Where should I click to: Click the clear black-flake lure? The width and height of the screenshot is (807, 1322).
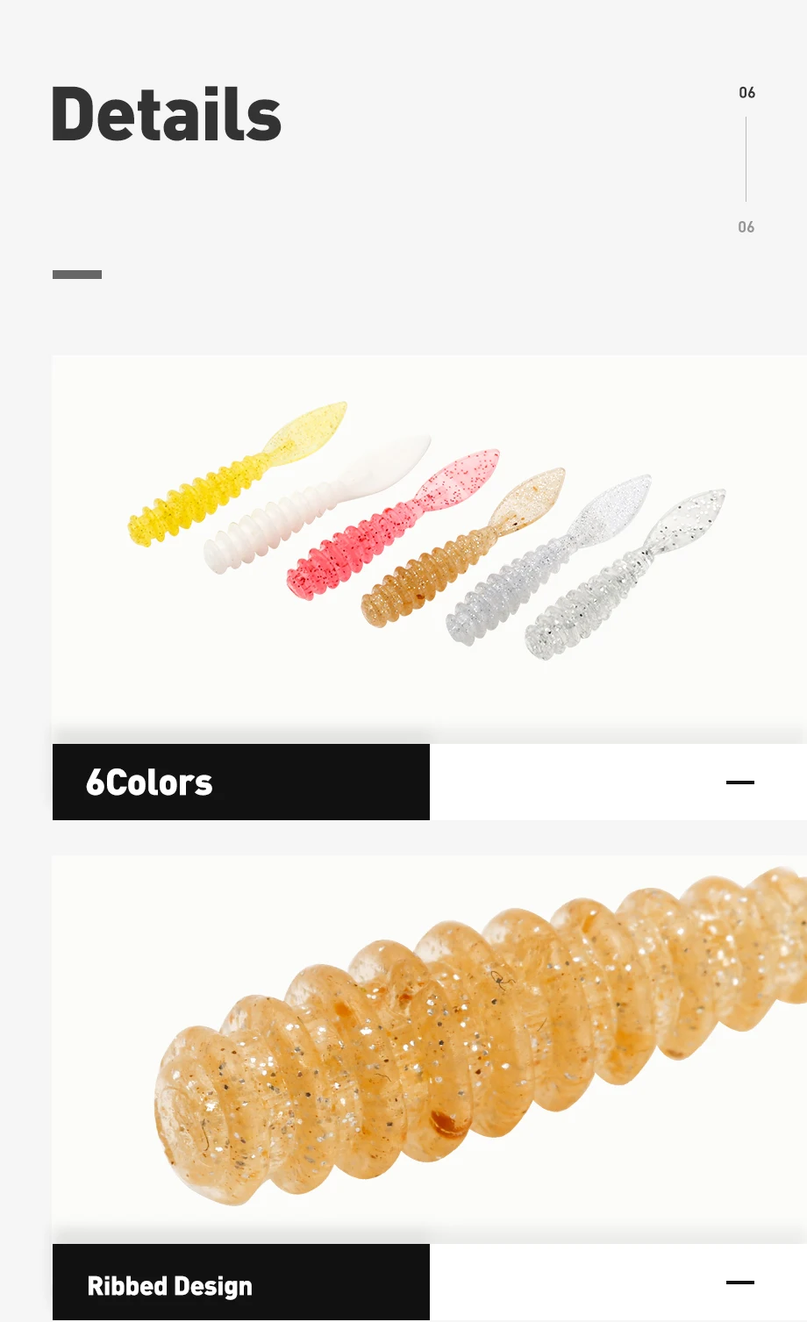click(625, 574)
